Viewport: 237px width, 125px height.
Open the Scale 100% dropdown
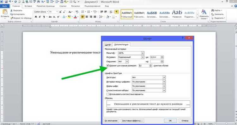tap(143, 53)
